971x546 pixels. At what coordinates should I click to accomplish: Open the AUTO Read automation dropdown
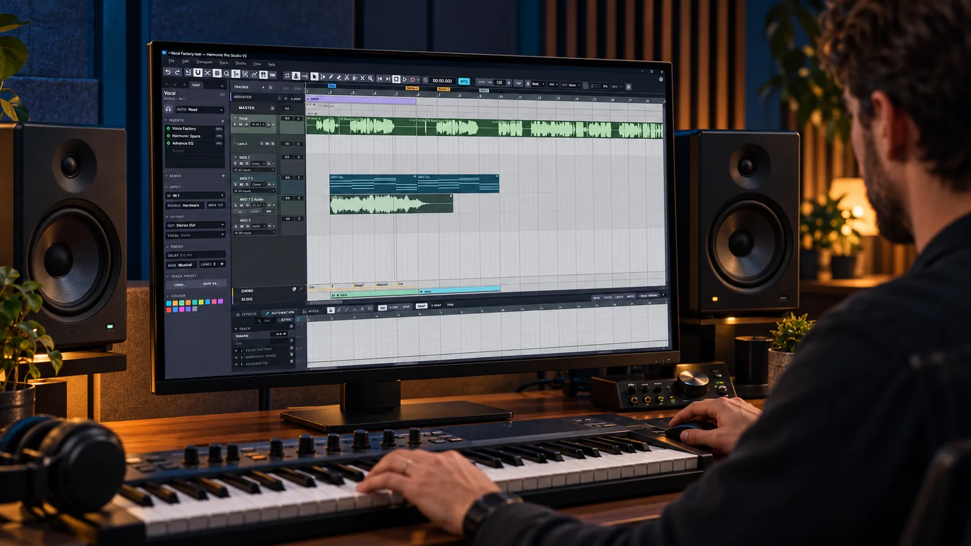[x=200, y=110]
